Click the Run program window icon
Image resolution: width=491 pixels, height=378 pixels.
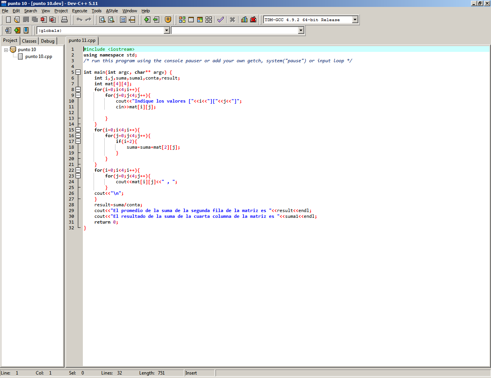(x=191, y=20)
